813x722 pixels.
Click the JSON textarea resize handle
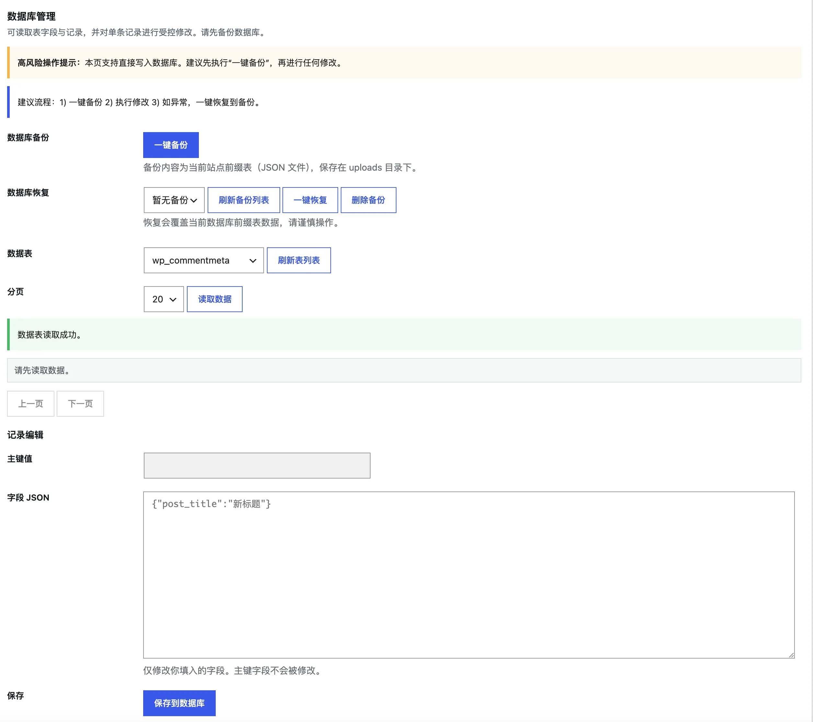pyautogui.click(x=791, y=655)
